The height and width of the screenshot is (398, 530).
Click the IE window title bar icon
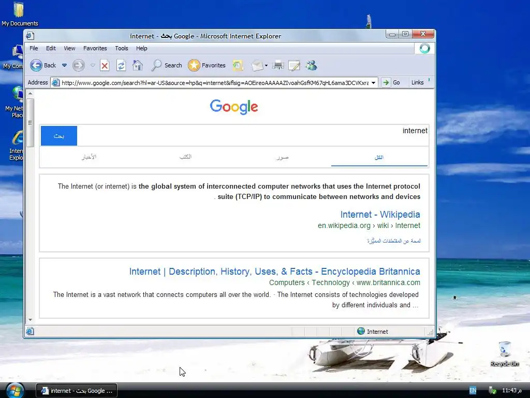click(x=30, y=36)
